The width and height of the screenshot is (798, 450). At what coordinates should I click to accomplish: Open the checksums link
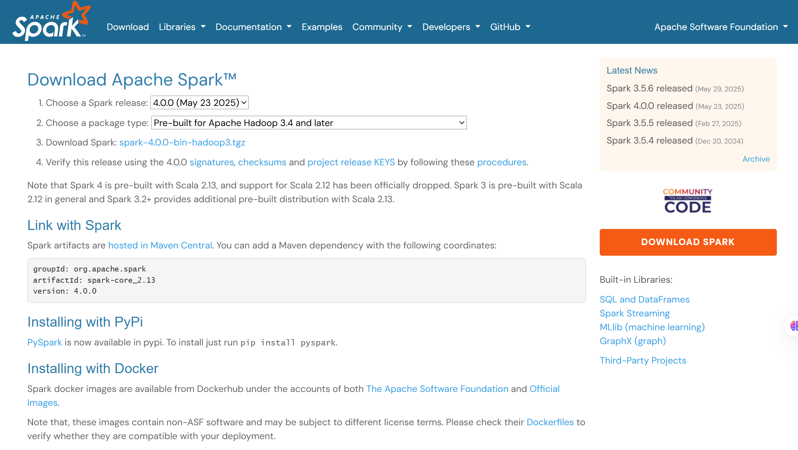[262, 162]
